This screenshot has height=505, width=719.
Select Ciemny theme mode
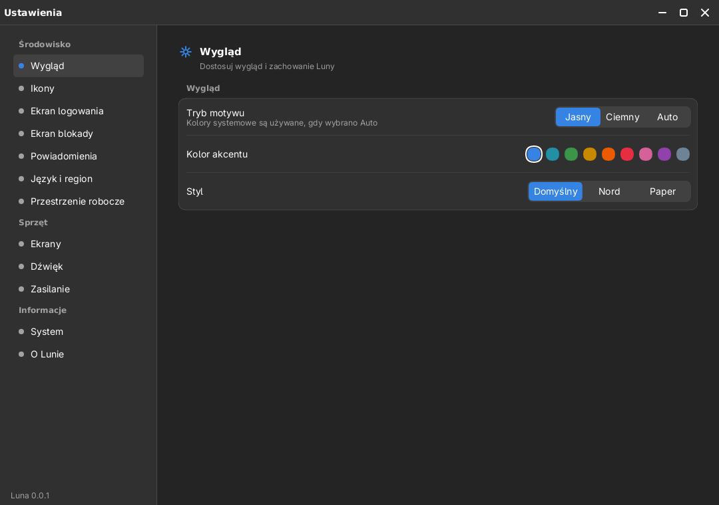pyautogui.click(x=622, y=117)
